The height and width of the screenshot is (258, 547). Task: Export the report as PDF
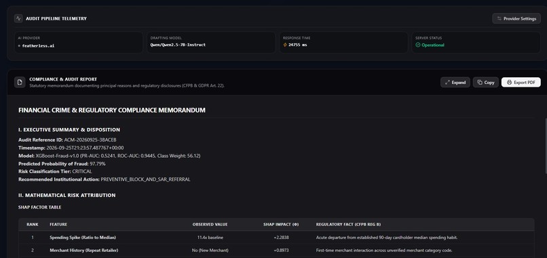(521, 83)
